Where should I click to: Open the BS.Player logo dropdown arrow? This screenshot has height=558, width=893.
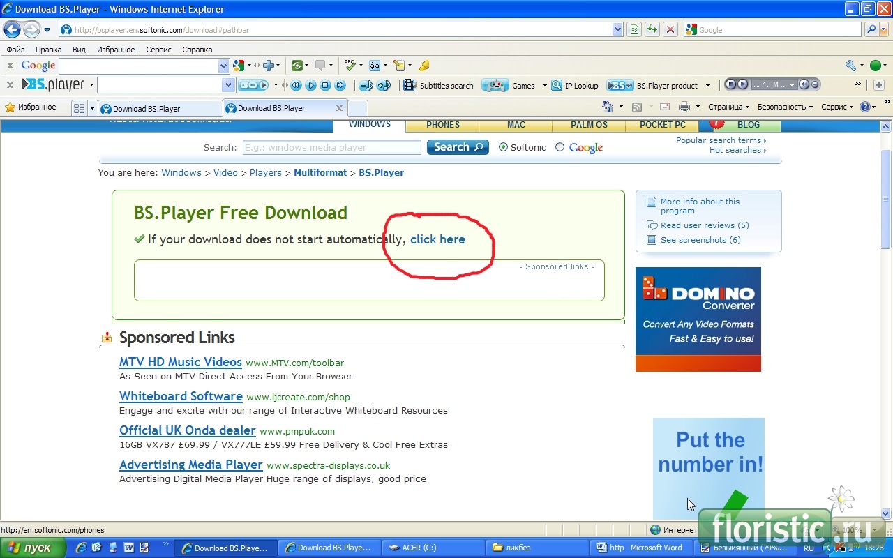[90, 85]
